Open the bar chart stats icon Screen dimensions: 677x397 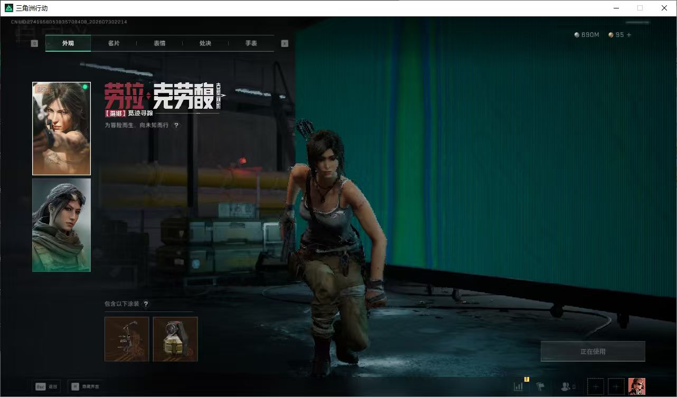click(519, 386)
